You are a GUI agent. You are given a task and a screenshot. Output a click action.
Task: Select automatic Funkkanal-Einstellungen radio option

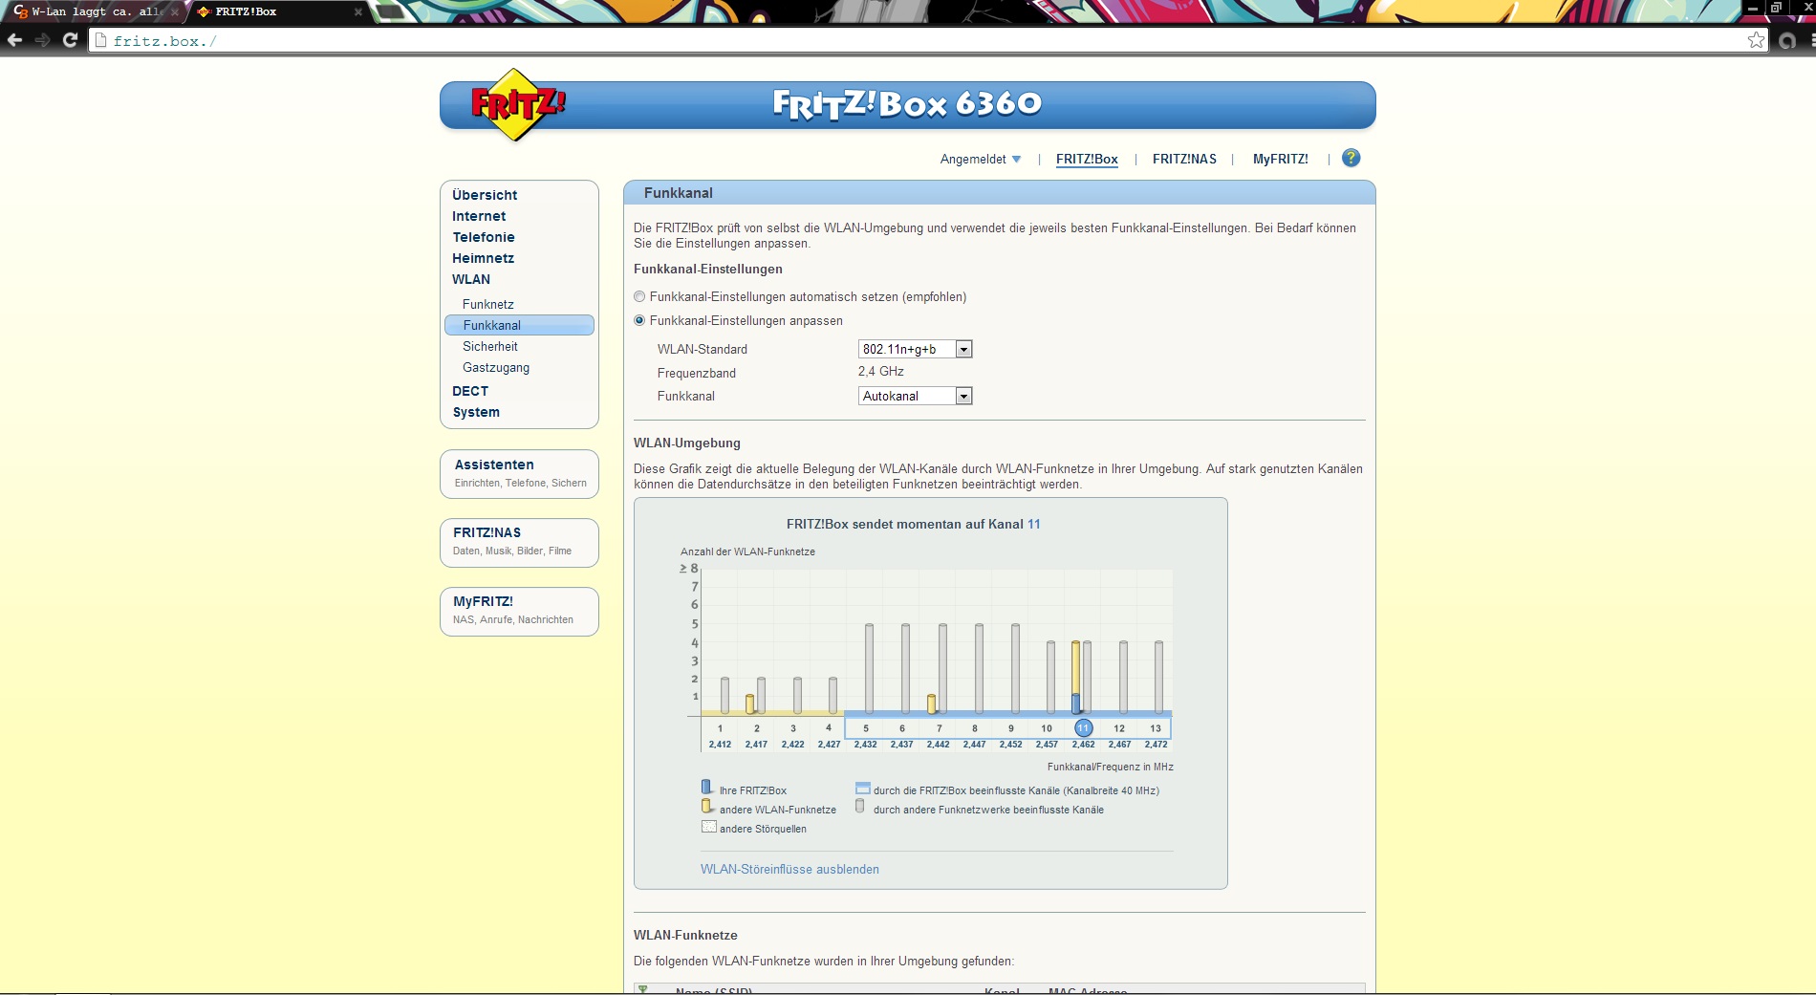point(639,296)
